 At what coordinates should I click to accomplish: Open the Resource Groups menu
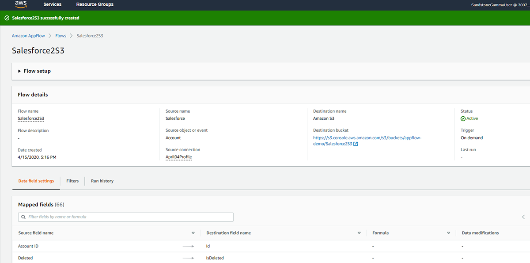click(x=95, y=4)
